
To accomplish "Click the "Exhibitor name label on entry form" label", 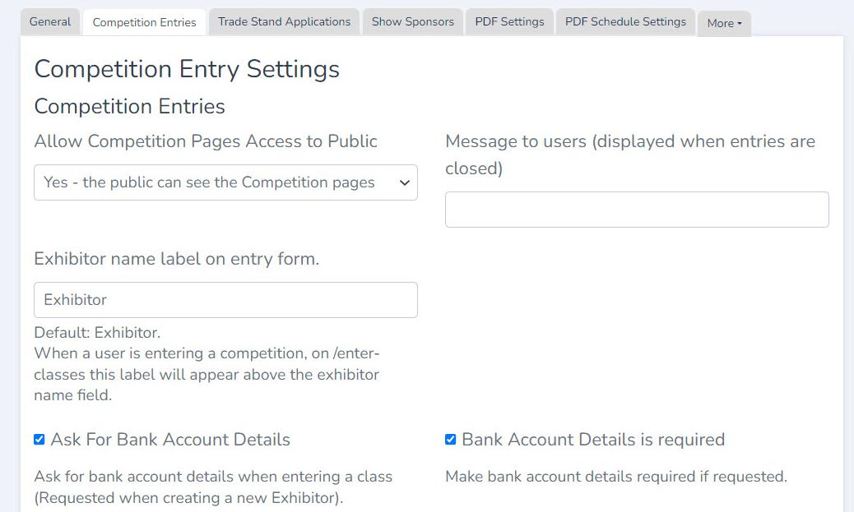I will pyautogui.click(x=177, y=259).
